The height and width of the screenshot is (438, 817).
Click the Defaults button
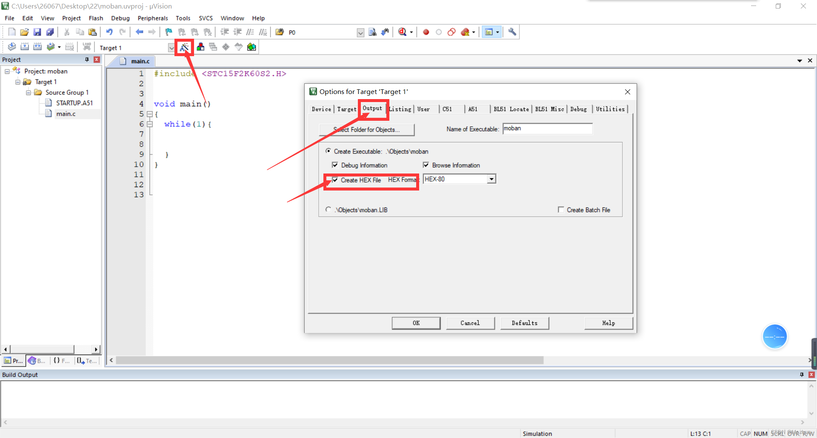click(x=524, y=323)
